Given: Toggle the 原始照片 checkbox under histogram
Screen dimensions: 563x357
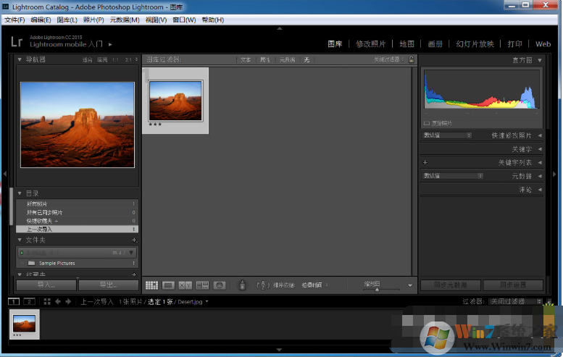Looking at the screenshot, I should pos(427,123).
